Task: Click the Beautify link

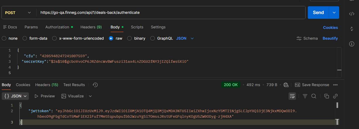Action: [330, 38]
